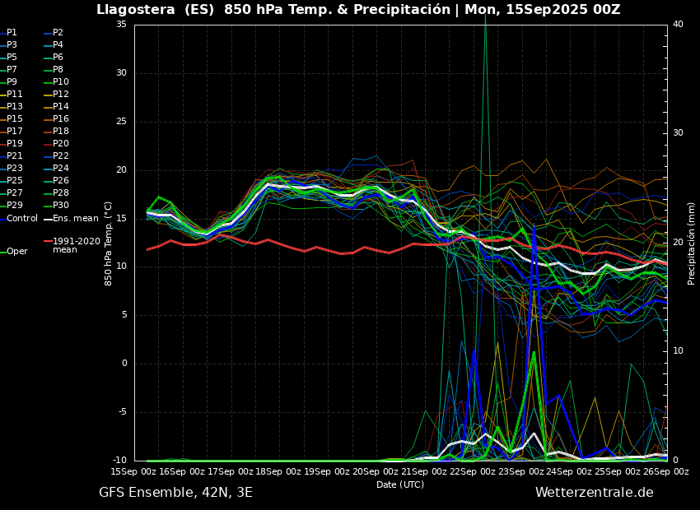Click the P9 legend text
Screen dimensions: 700x510
click(x=12, y=82)
